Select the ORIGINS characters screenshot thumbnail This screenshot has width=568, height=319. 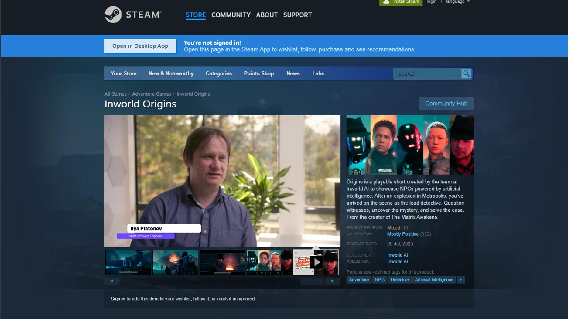pyautogui.click(x=269, y=262)
